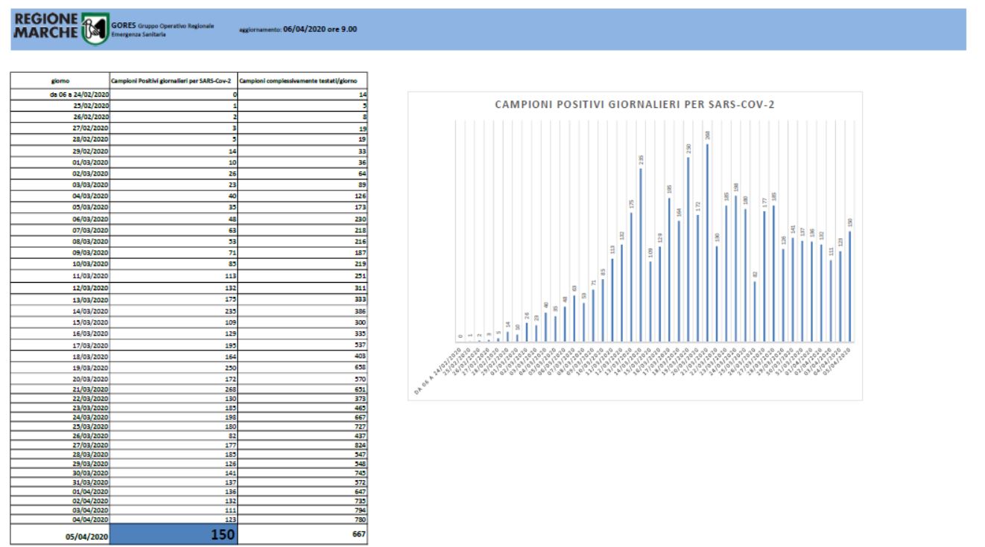Click the chart bar labeled 235
Viewport: 985px width, 547px height.
tap(640, 255)
